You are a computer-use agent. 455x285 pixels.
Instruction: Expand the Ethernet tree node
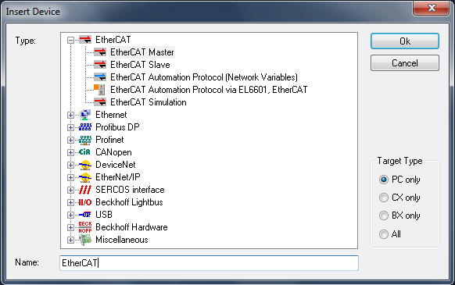pos(70,115)
